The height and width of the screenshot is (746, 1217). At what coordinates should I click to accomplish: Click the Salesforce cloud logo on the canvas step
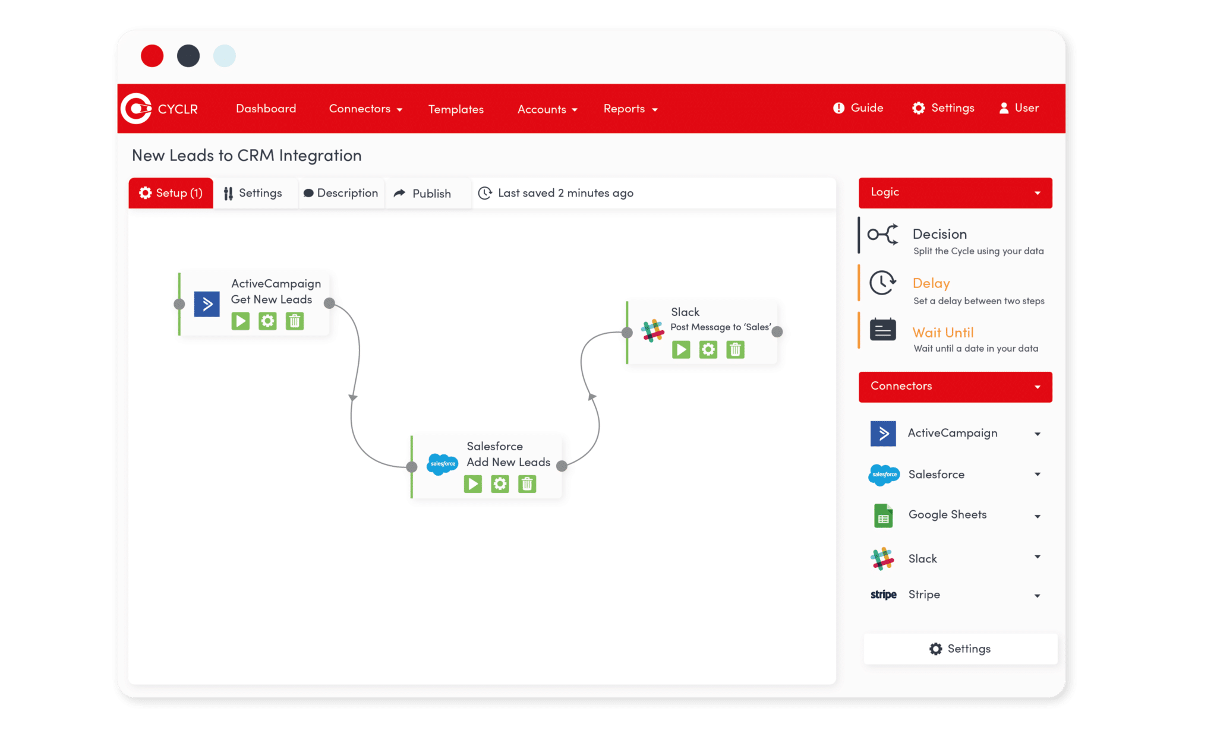443,464
